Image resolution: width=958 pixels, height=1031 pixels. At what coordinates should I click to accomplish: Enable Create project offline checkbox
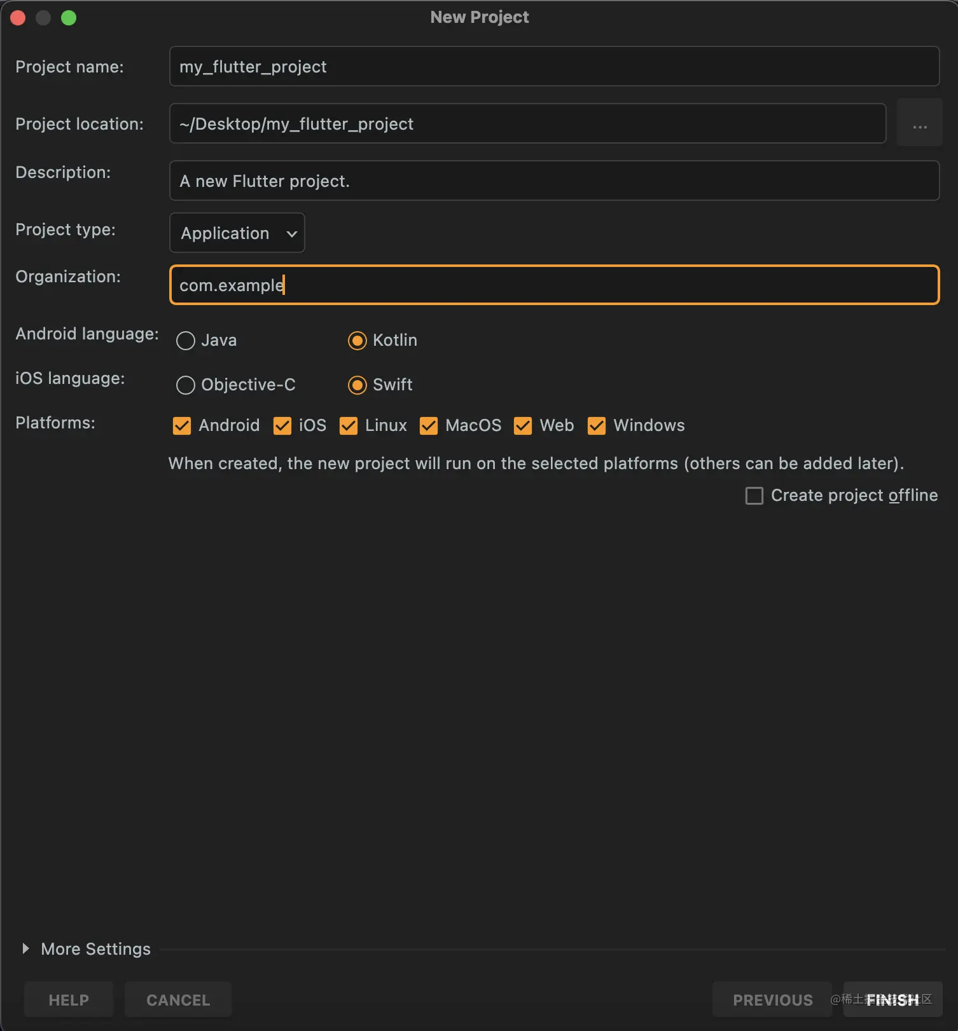pos(754,496)
